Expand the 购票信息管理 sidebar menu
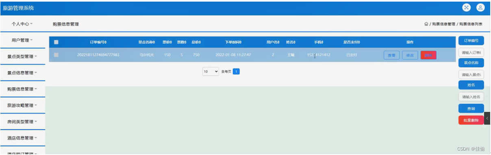 coord(22,89)
